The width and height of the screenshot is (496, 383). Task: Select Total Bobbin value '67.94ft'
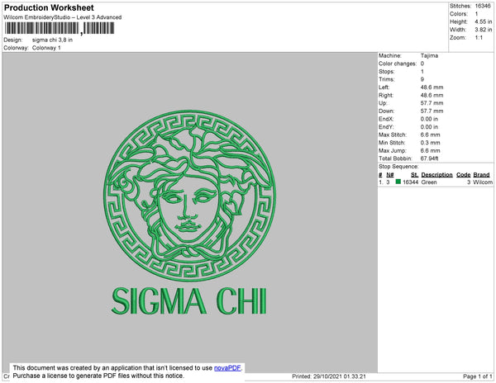click(x=429, y=158)
